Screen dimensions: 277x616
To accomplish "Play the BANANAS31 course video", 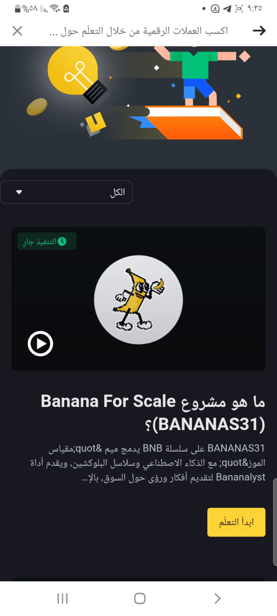I will click(x=40, y=343).
